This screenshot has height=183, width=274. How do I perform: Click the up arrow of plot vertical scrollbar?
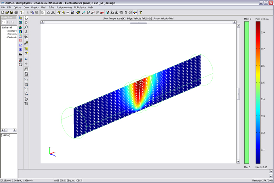[238, 26]
